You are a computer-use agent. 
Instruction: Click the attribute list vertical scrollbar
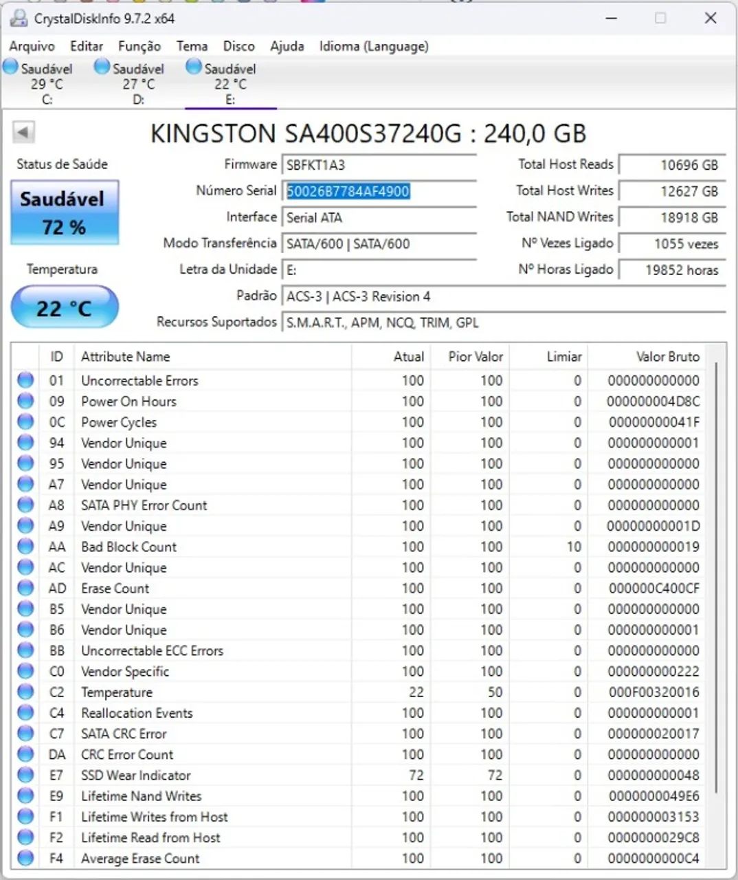click(x=717, y=577)
